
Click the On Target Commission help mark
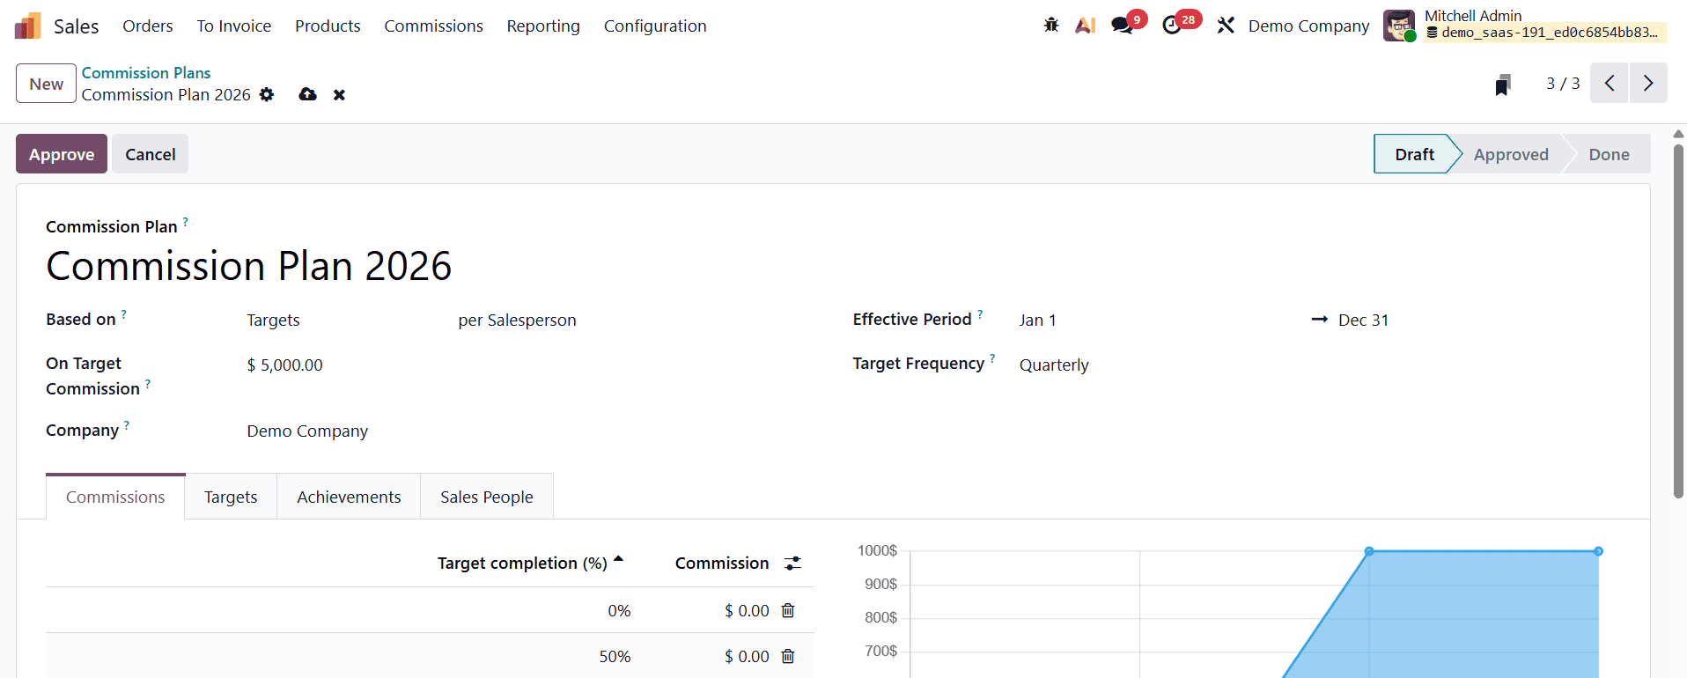[x=147, y=384]
